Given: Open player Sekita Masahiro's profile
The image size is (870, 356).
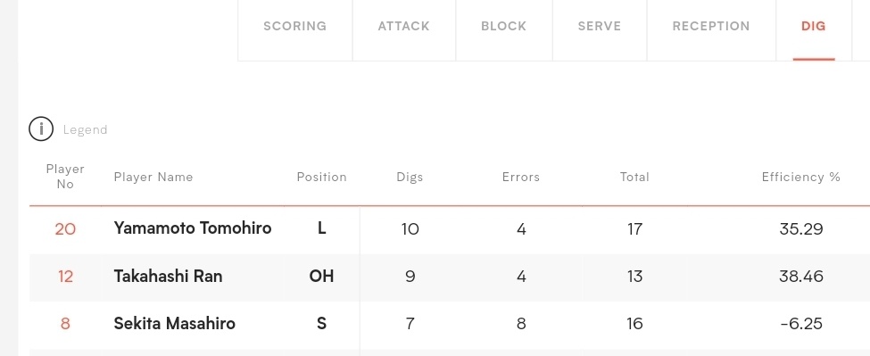Looking at the screenshot, I should (174, 323).
